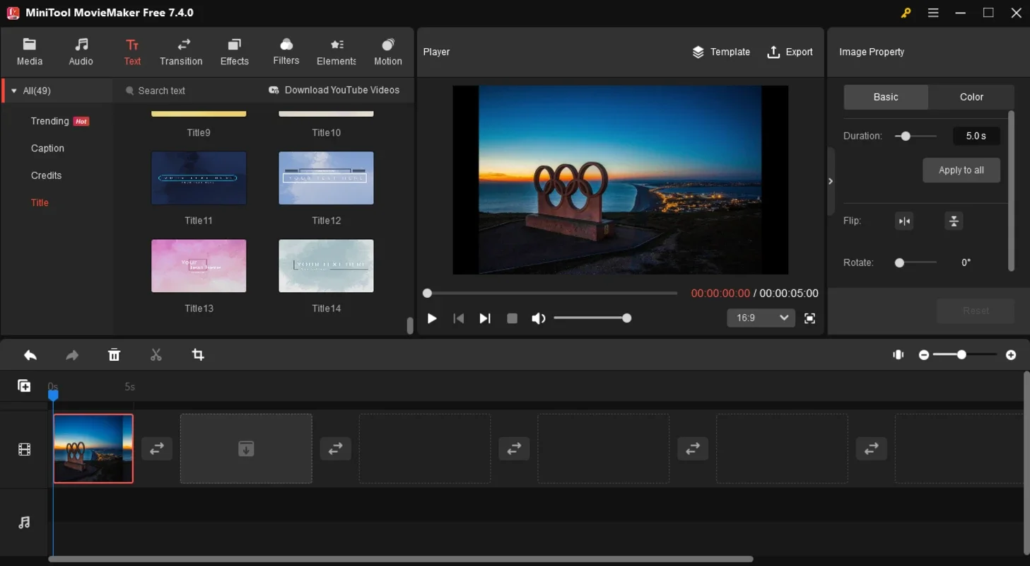Undo the last action

point(30,355)
